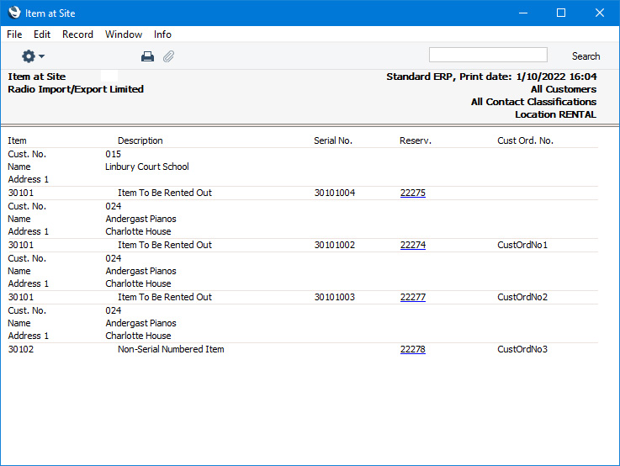This screenshot has height=466, width=620.
Task: Click the CustOrdNo1 entry
Action: [522, 245]
